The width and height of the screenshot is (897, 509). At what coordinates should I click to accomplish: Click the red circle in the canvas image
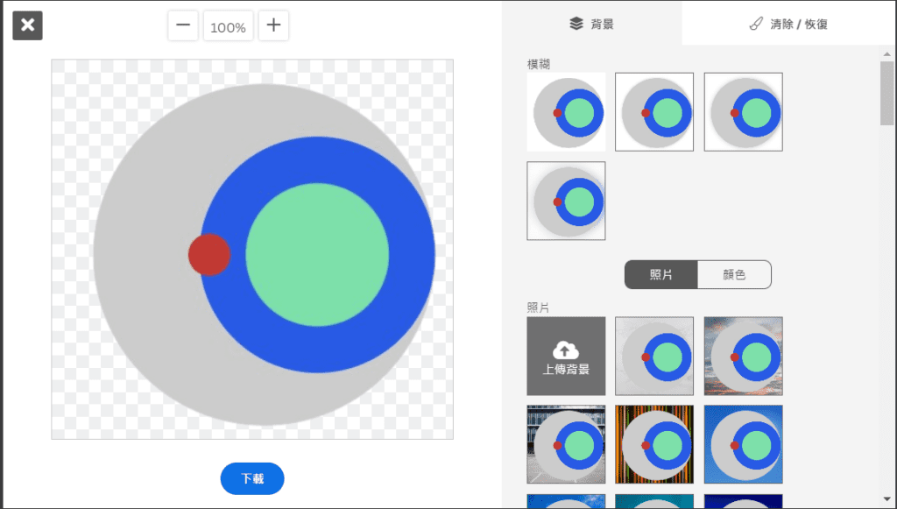209,254
